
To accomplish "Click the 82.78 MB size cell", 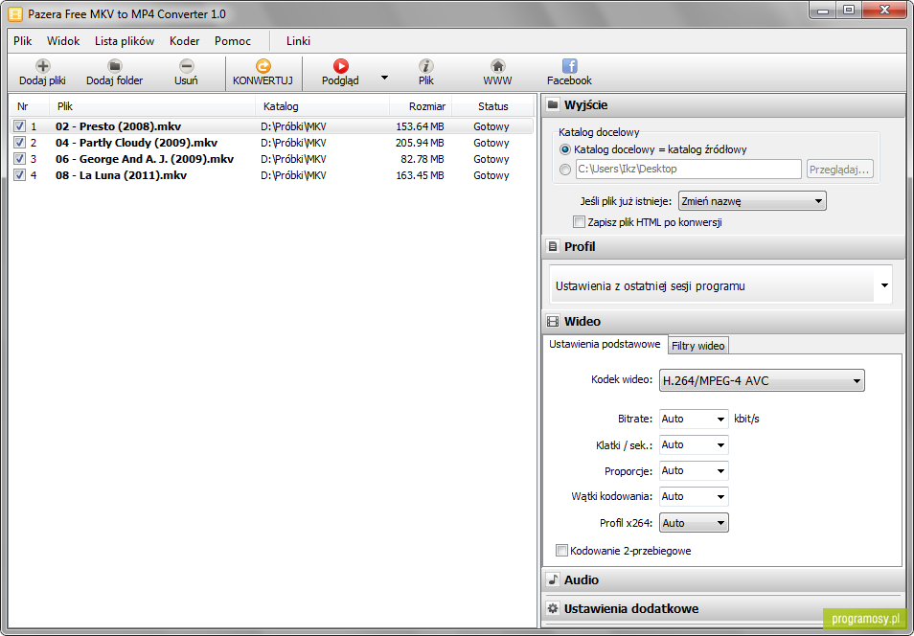I will (422, 159).
